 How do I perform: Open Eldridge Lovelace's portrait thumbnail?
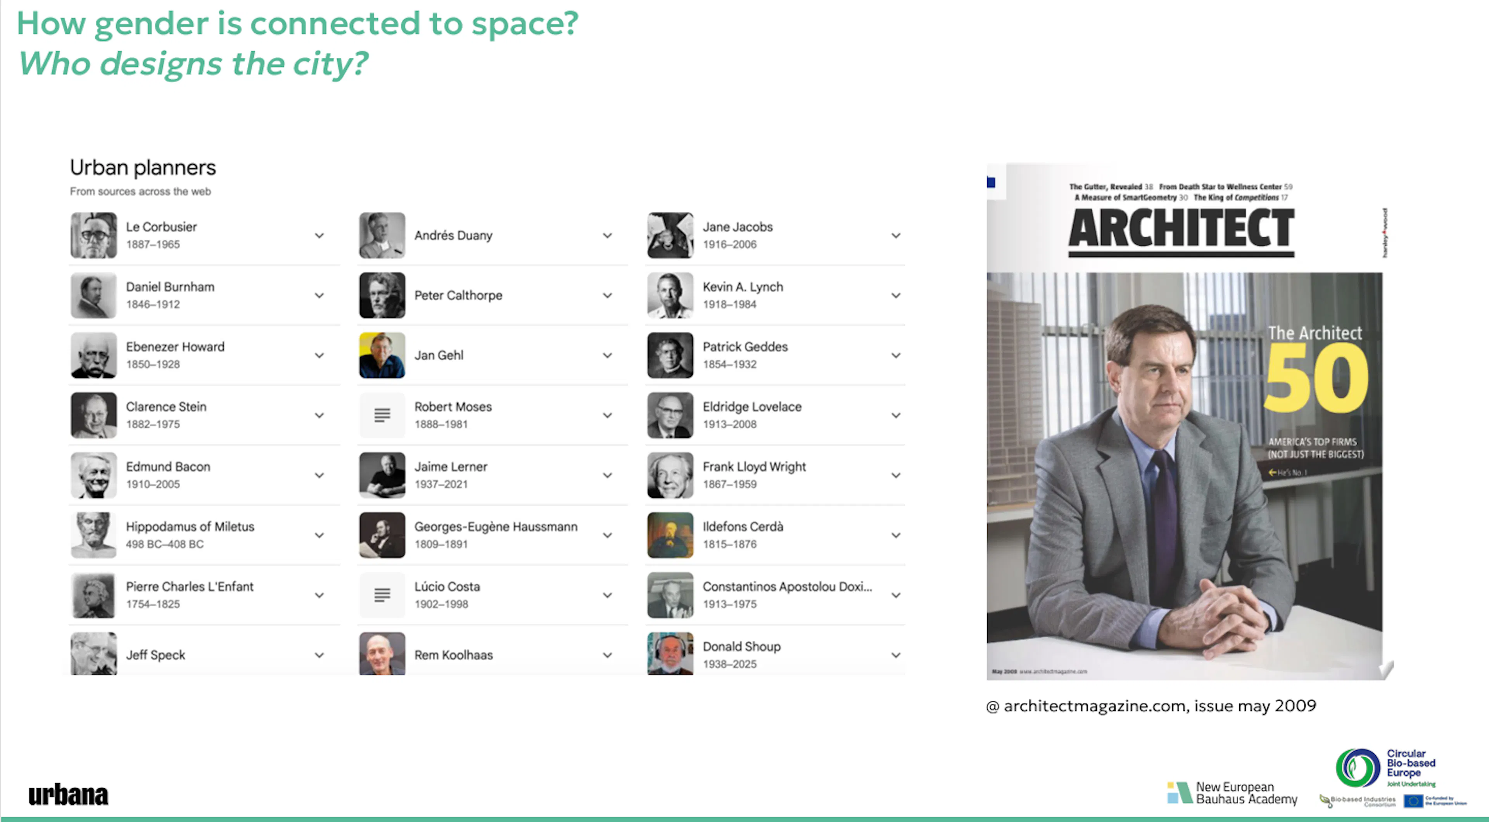click(670, 415)
